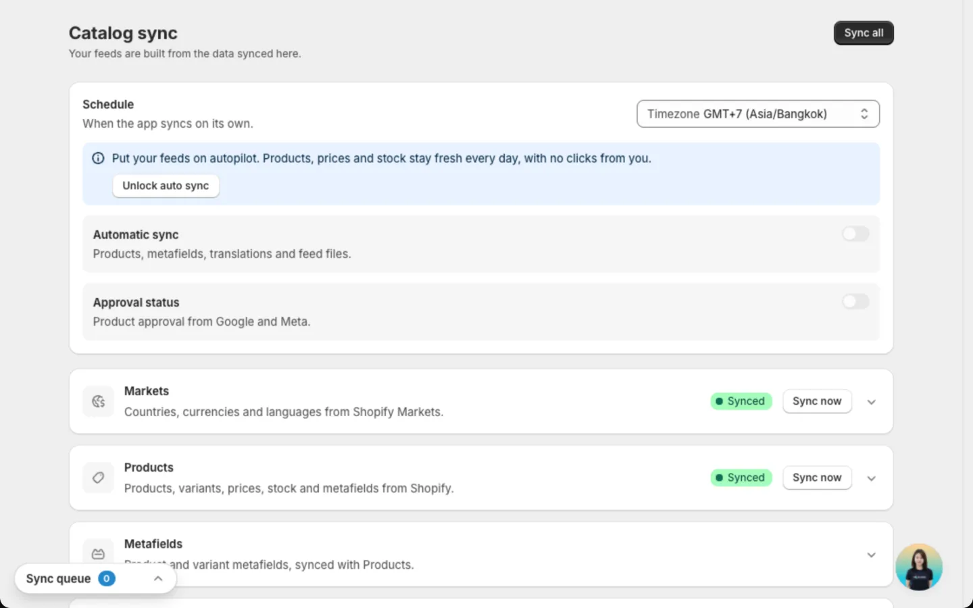Click the Schedule section title
This screenshot has width=973, height=608.
coord(108,104)
